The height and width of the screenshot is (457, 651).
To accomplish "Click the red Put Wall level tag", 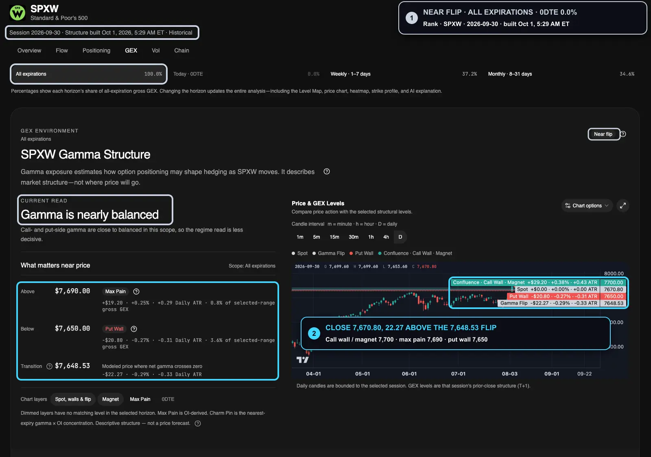I will click(x=114, y=329).
